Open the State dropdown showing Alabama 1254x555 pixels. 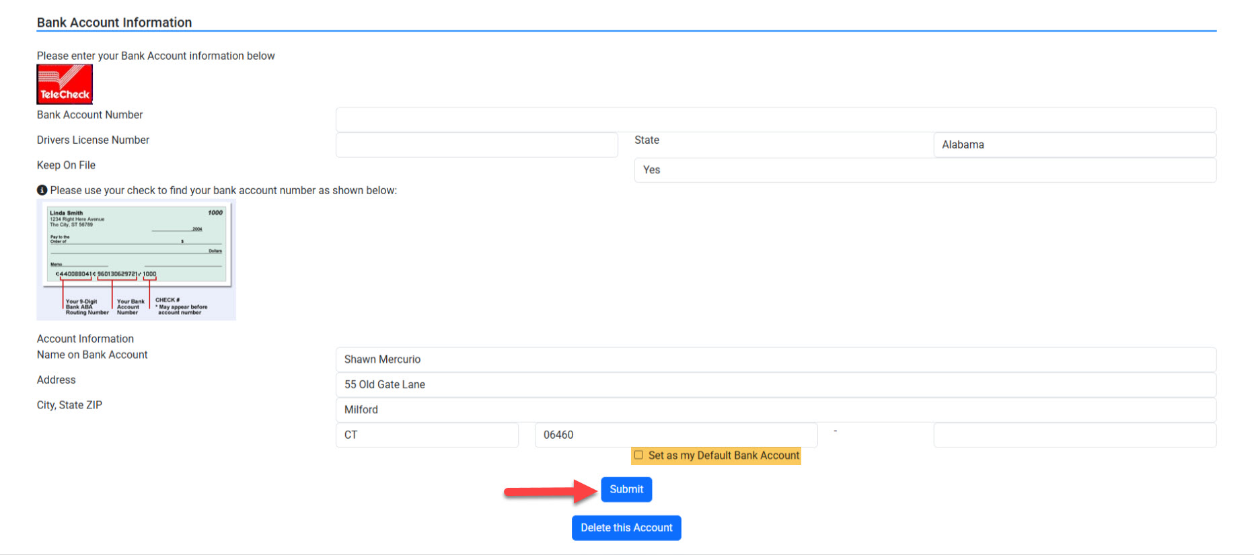coord(1074,145)
